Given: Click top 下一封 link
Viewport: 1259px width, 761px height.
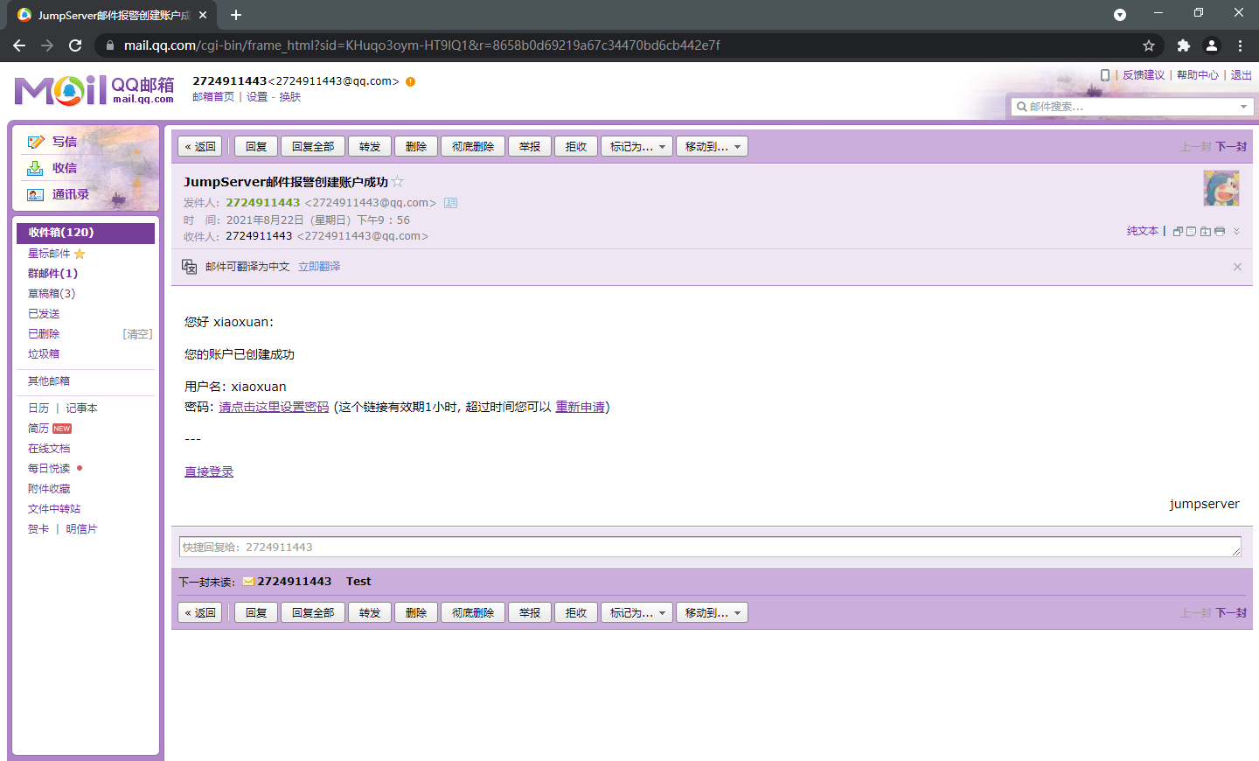Looking at the screenshot, I should [1231, 147].
